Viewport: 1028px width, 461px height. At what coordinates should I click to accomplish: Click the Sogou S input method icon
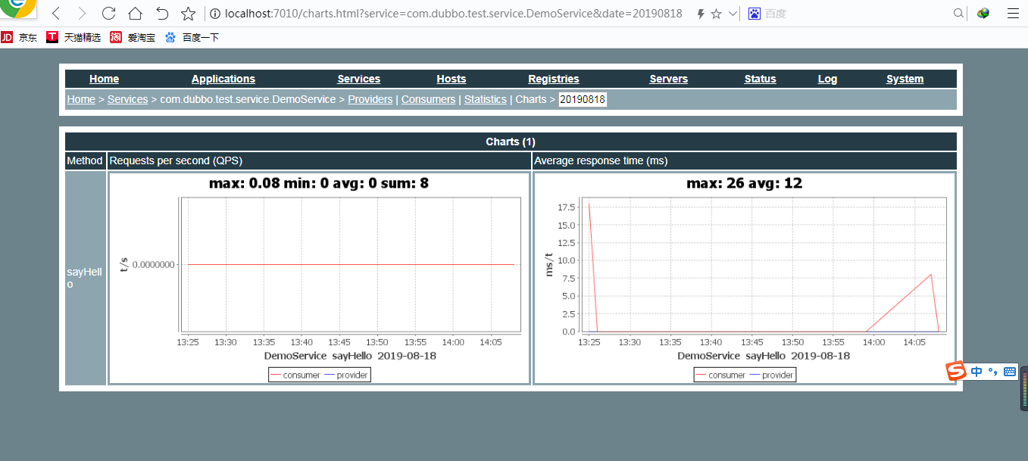956,372
